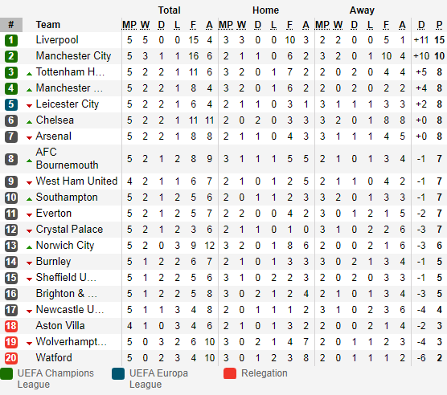
Task: Select the Away section header
Action: (x=362, y=10)
